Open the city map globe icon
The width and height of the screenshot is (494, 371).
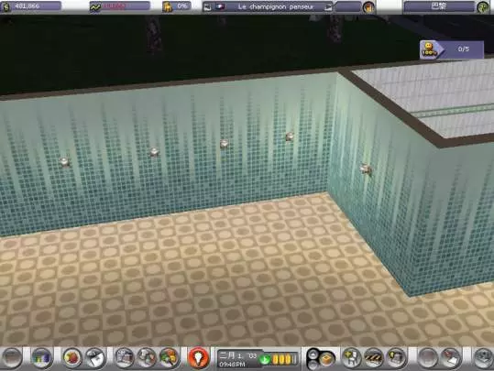point(483,7)
